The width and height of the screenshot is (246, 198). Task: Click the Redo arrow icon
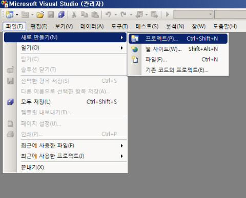(124, 14)
